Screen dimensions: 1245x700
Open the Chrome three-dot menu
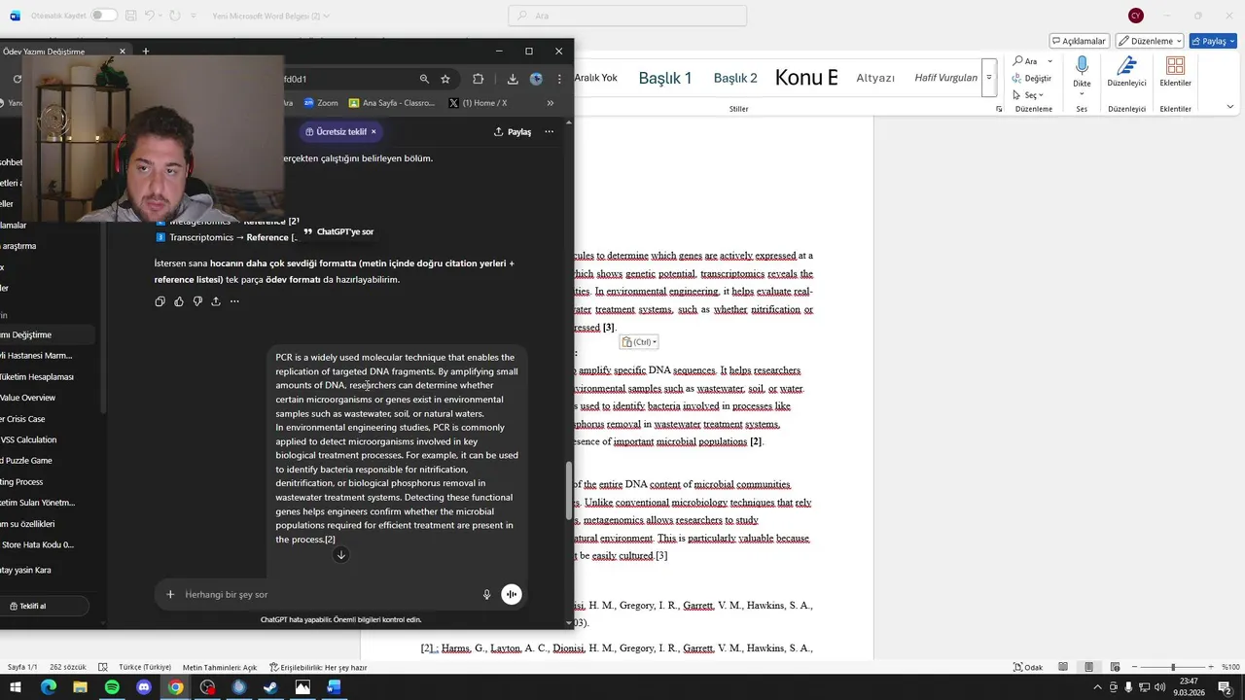click(559, 79)
